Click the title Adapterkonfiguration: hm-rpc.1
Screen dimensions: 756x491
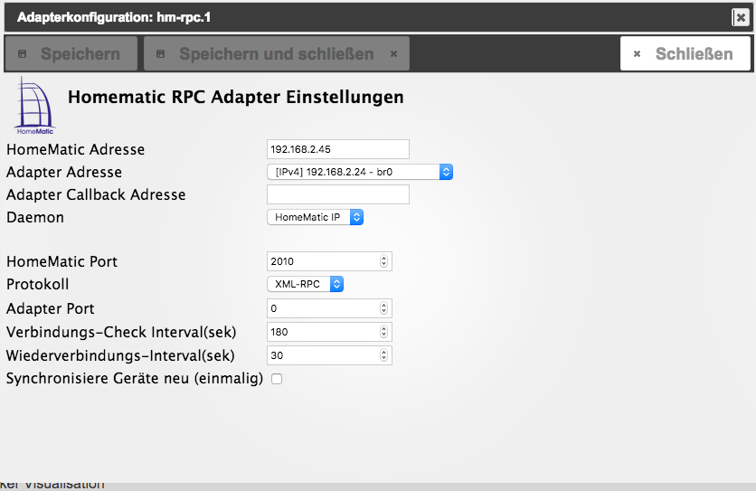pyautogui.click(x=114, y=18)
